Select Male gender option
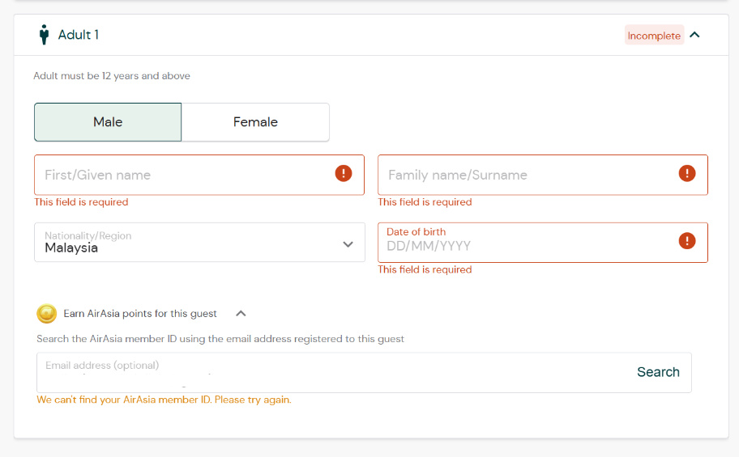This screenshot has height=457, width=739. pyautogui.click(x=108, y=122)
